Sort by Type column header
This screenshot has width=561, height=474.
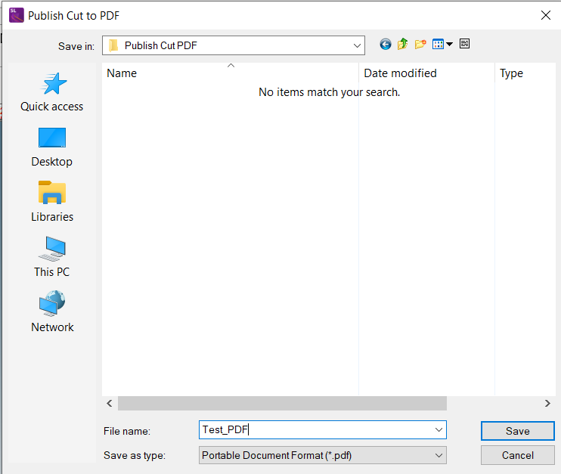pyautogui.click(x=522, y=73)
